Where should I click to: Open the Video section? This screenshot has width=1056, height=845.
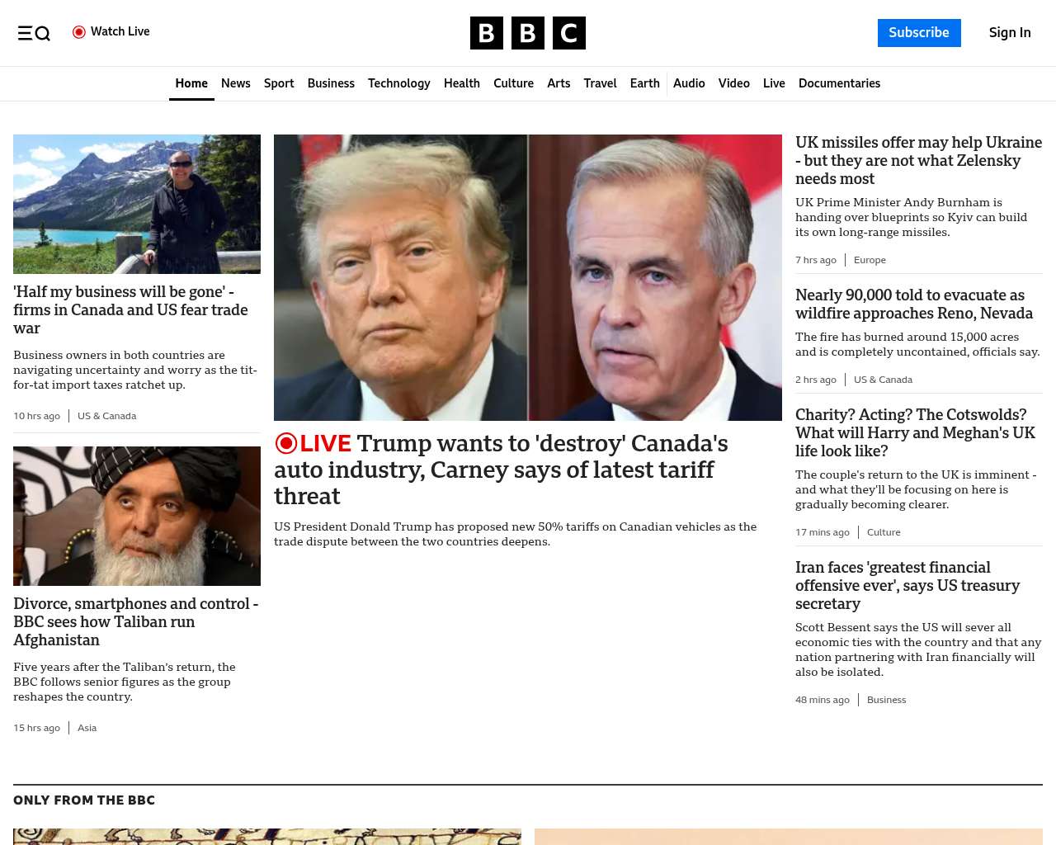tap(734, 83)
